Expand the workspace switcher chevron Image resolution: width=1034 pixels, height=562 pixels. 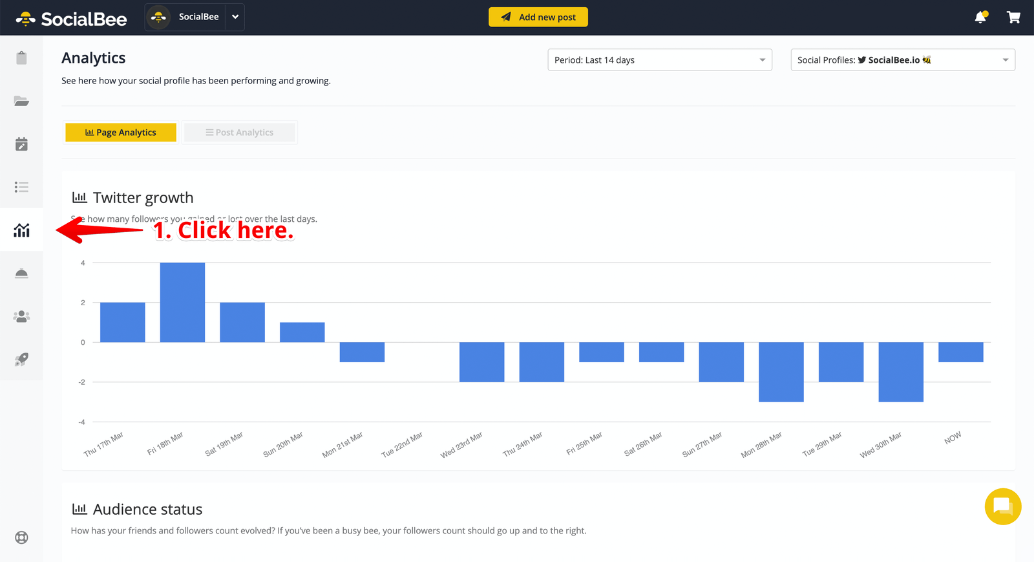pyautogui.click(x=235, y=17)
